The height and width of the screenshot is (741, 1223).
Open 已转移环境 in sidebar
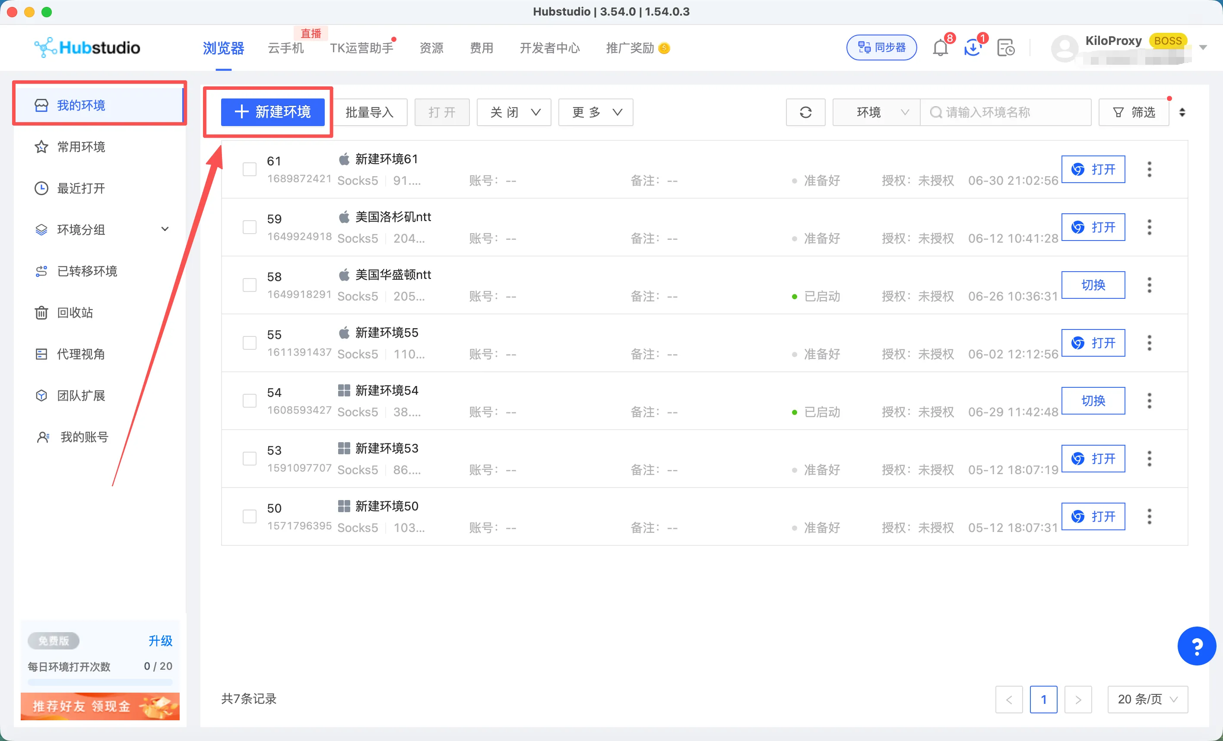point(99,271)
